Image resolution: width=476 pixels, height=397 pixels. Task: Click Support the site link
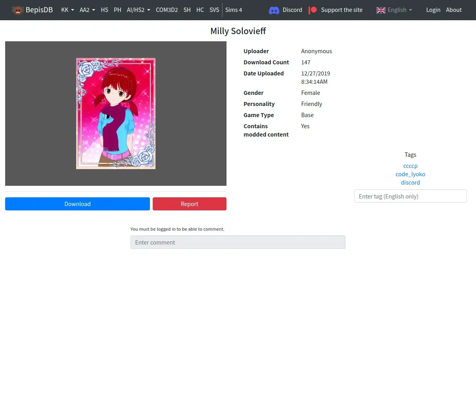tap(342, 10)
